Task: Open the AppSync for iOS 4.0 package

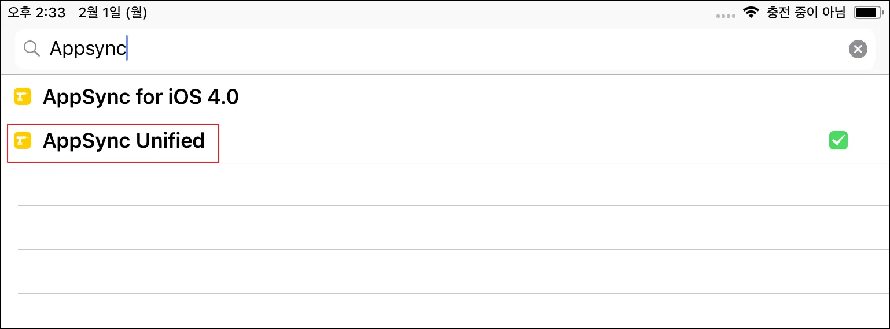Action: pyautogui.click(x=141, y=97)
